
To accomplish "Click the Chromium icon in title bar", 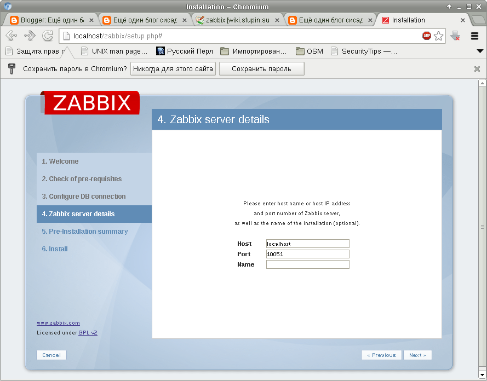I will click(x=8, y=6).
